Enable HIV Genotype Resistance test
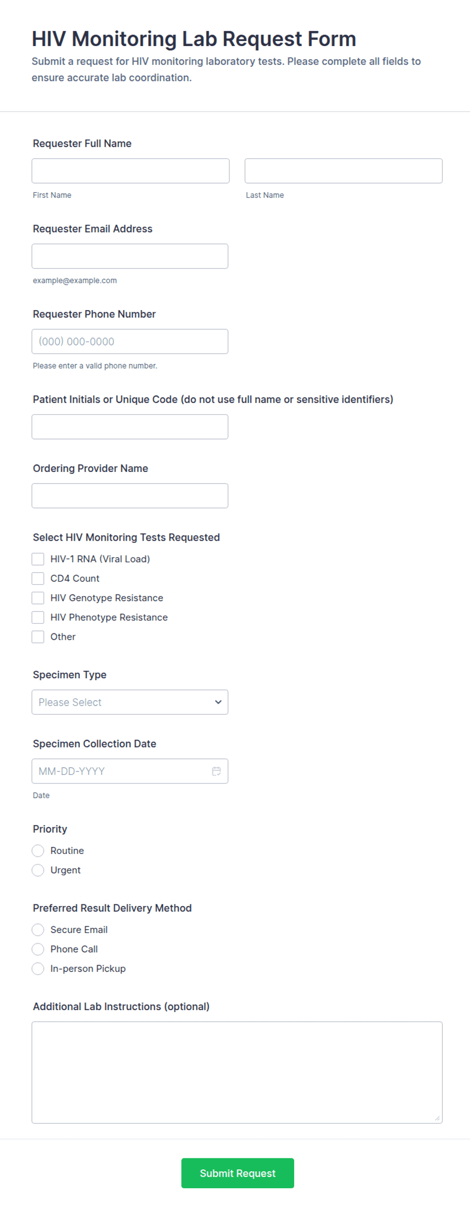The image size is (470, 1213). point(38,598)
